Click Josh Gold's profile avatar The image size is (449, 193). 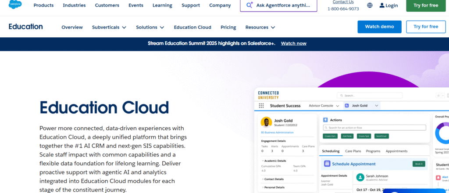point(266,122)
